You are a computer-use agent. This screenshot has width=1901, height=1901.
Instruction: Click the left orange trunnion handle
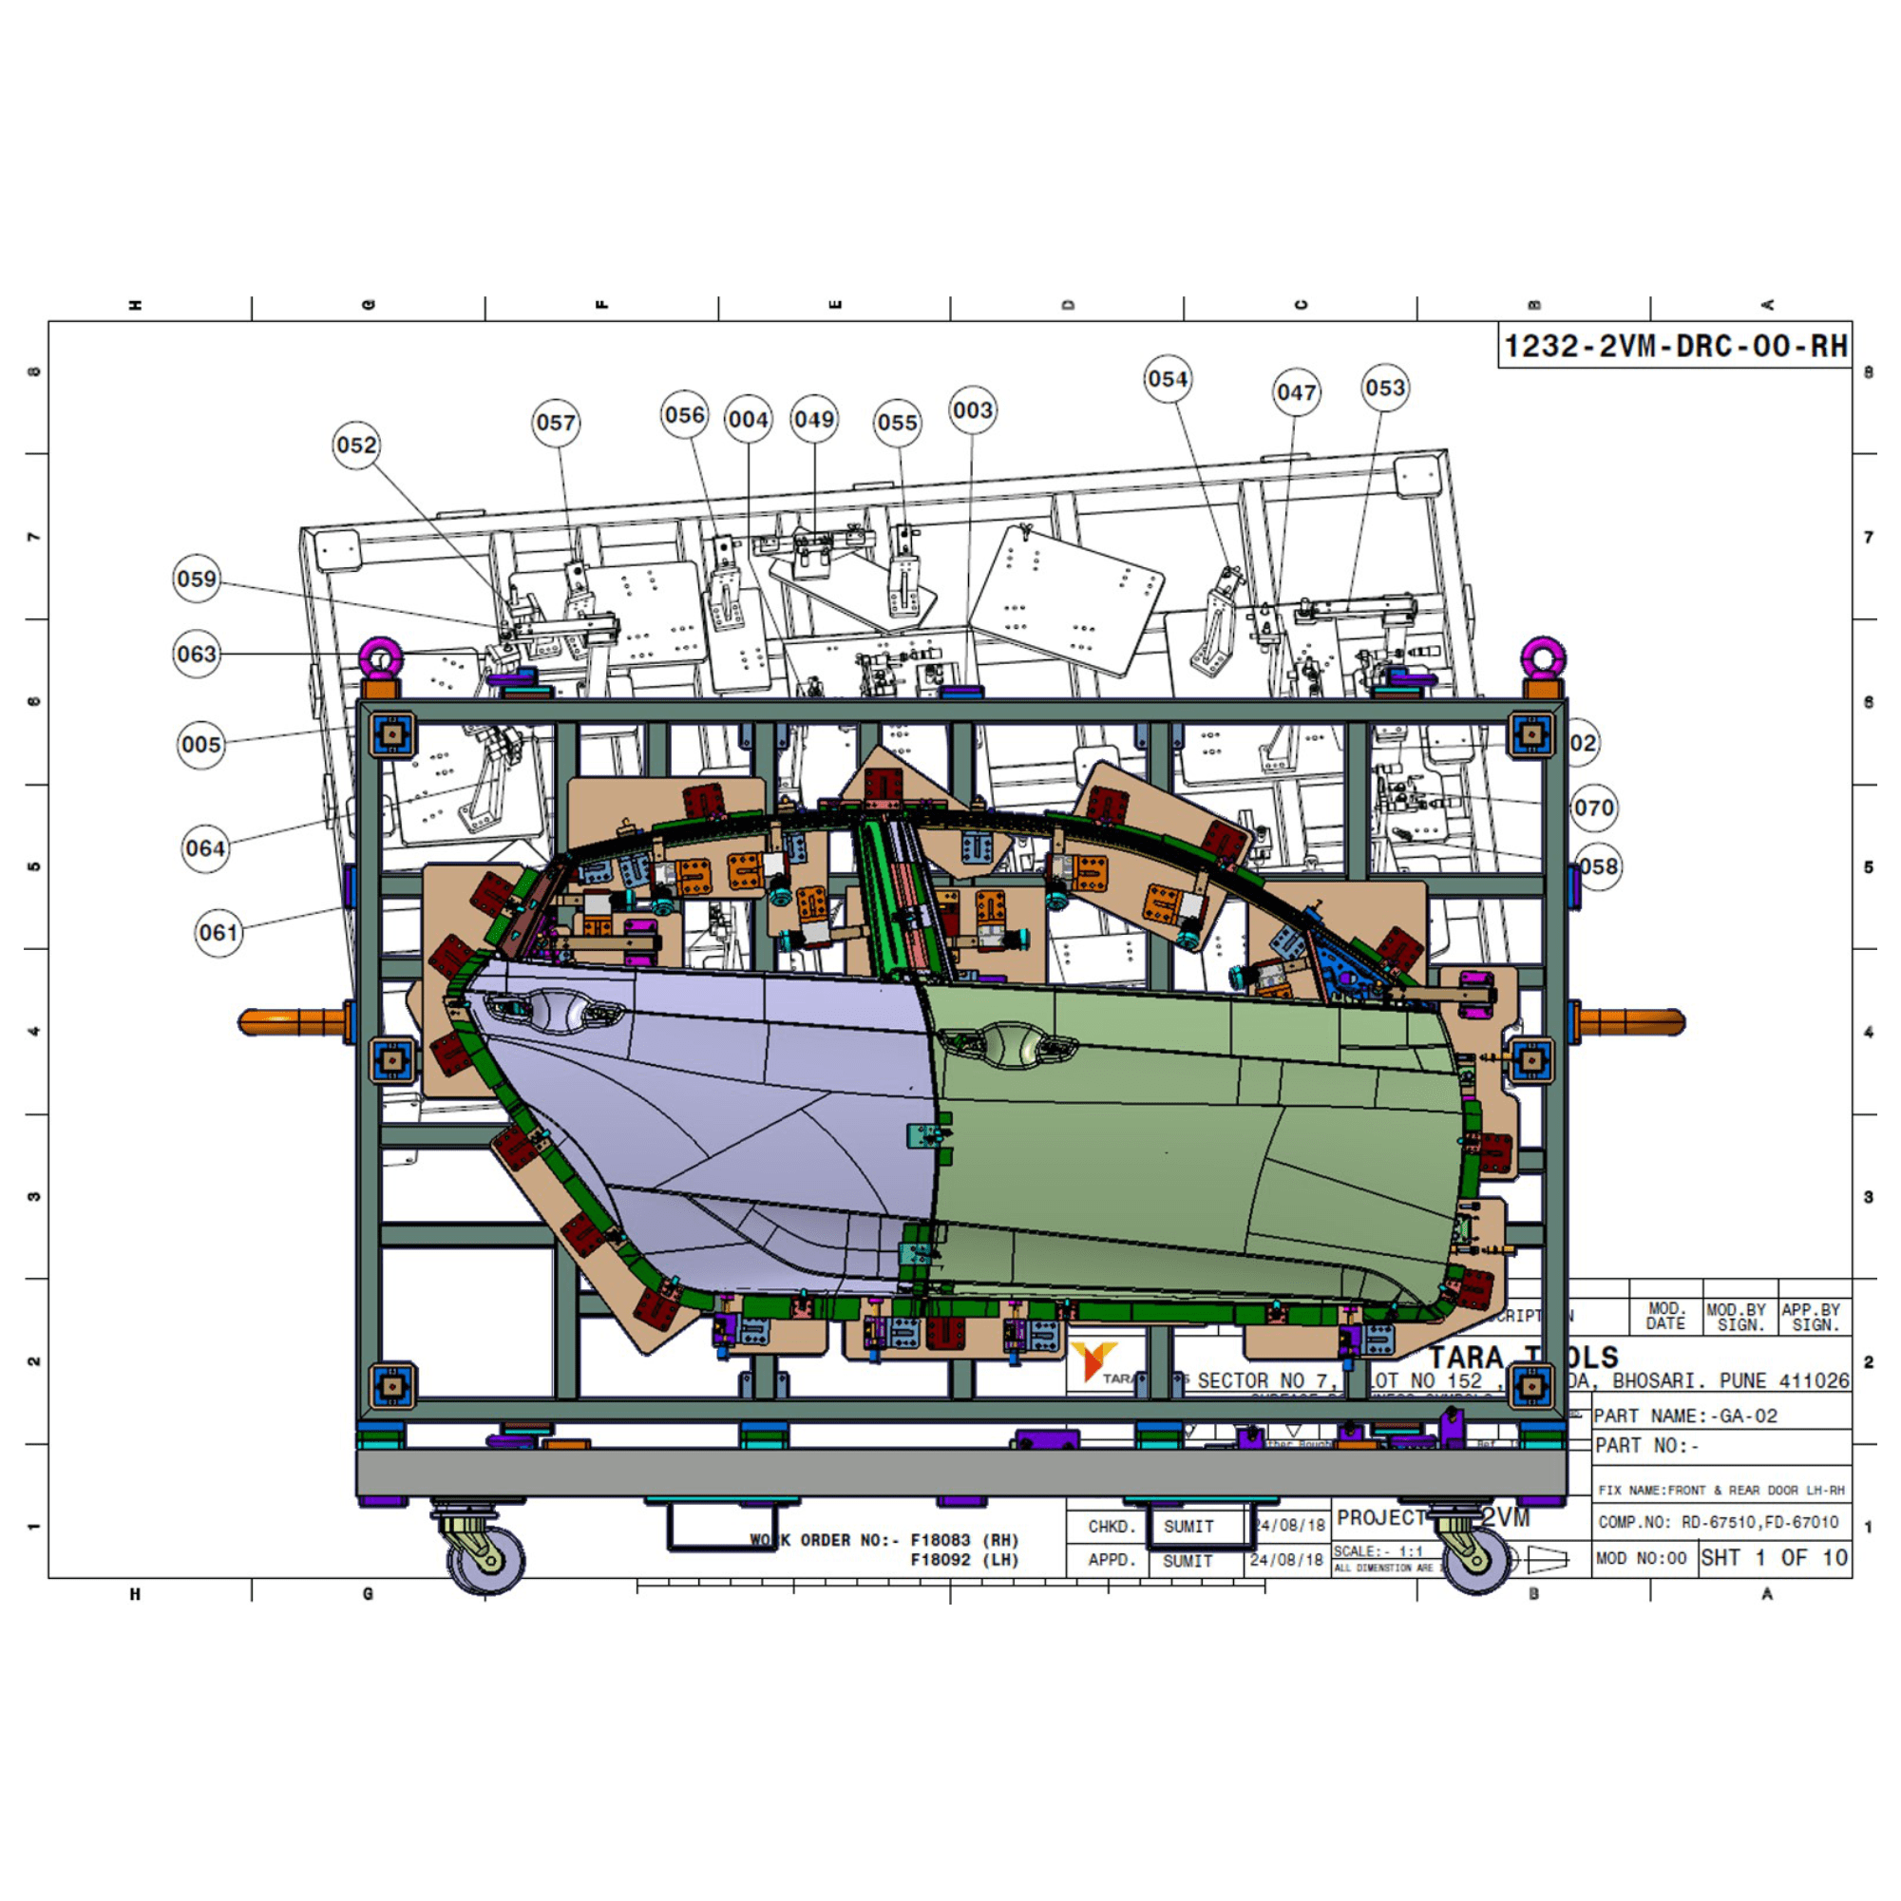tap(294, 1022)
